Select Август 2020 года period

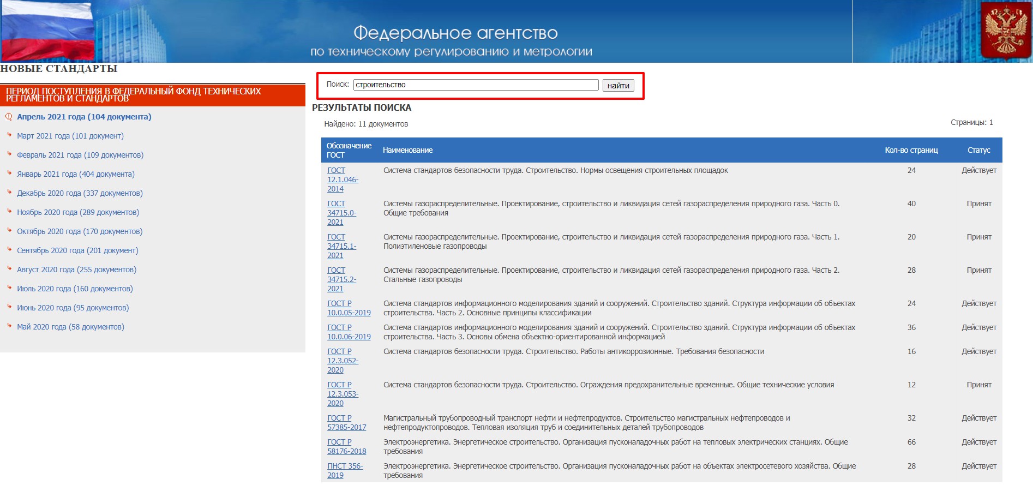click(76, 270)
